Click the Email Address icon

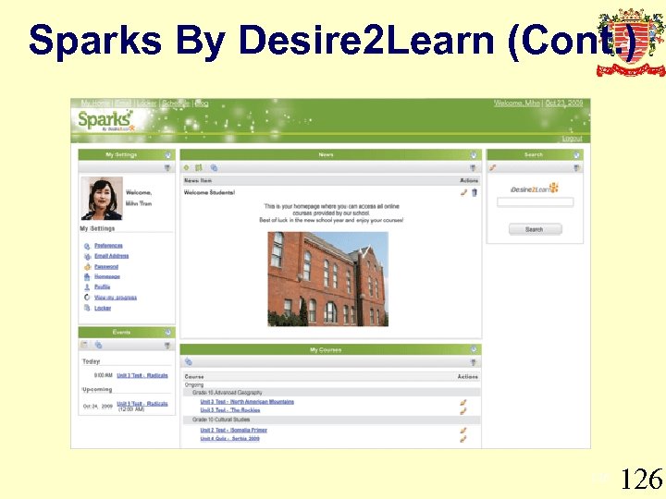(87, 256)
